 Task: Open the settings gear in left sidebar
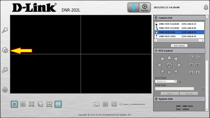pos(5,50)
